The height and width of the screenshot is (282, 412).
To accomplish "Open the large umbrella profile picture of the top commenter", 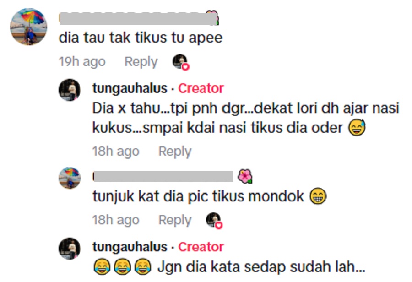I will click(29, 27).
